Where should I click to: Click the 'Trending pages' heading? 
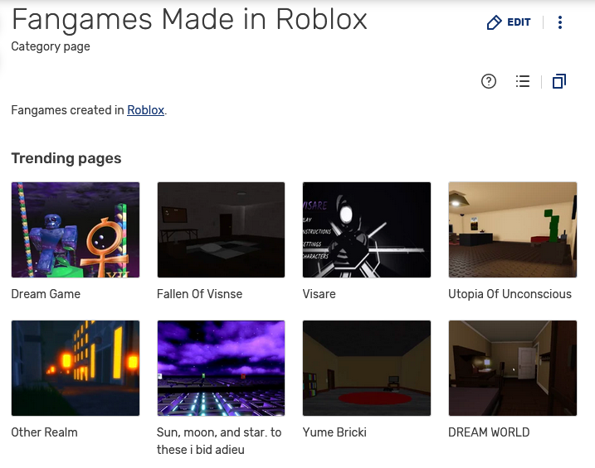66,158
